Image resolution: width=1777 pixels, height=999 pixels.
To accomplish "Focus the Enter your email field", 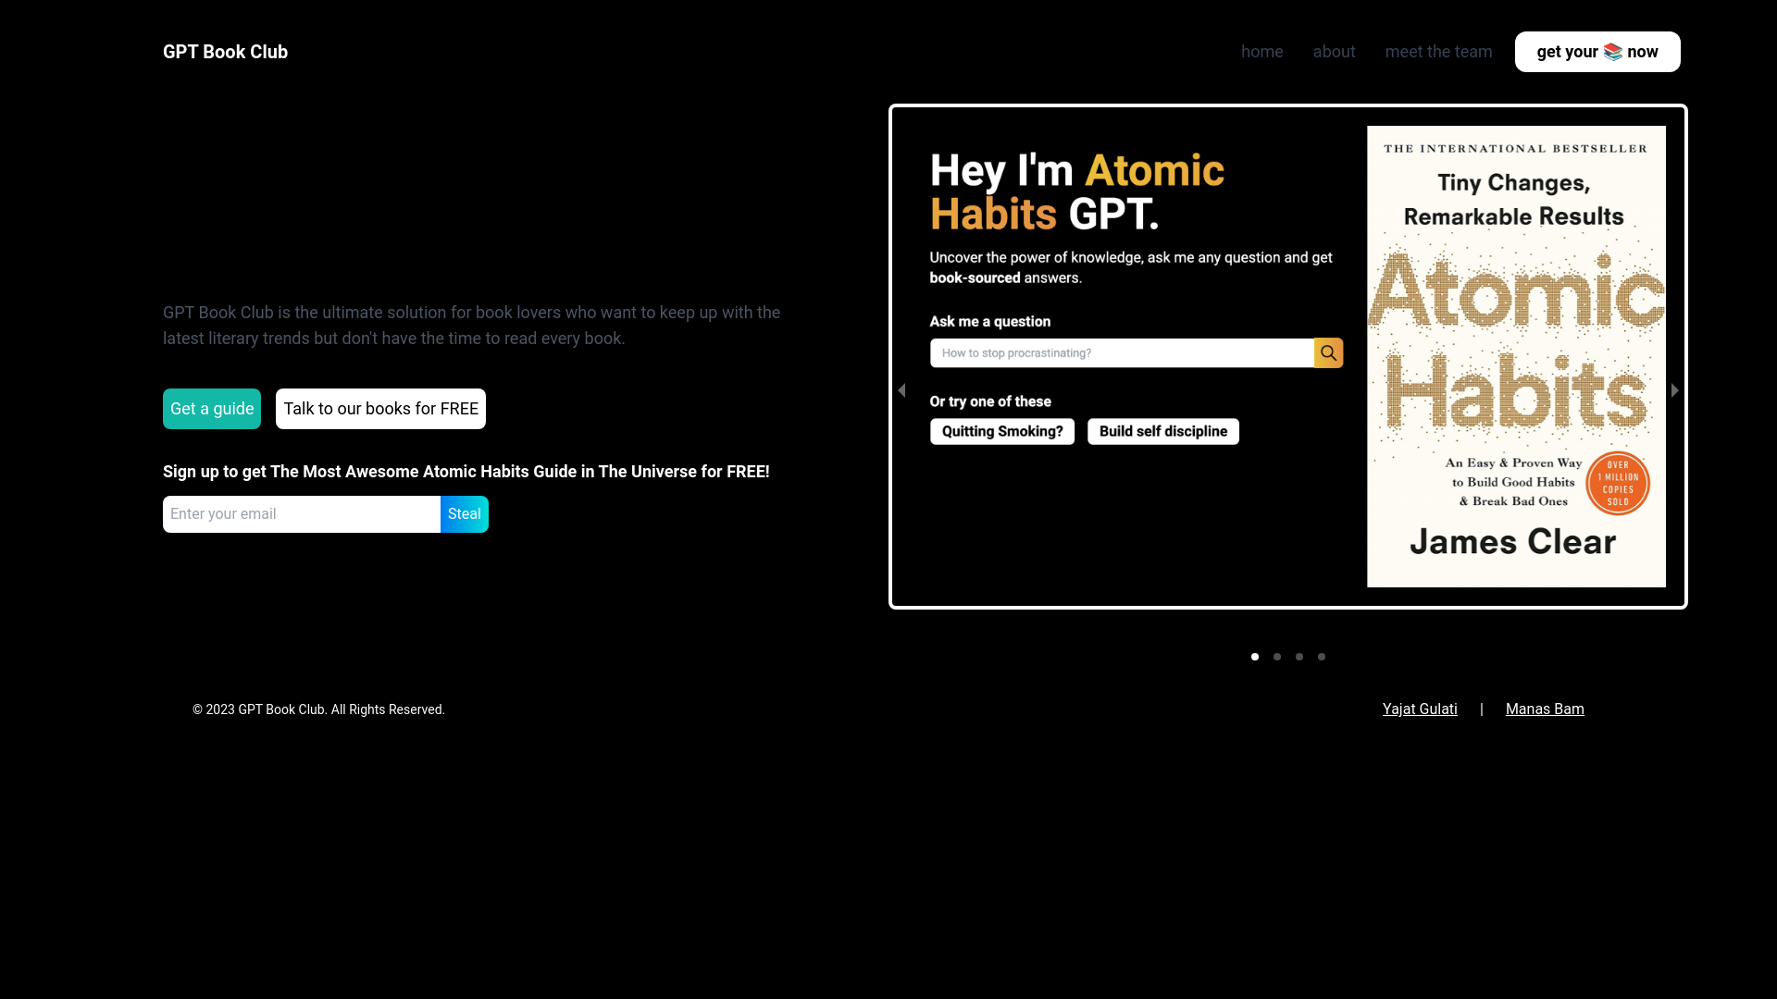I will (302, 514).
